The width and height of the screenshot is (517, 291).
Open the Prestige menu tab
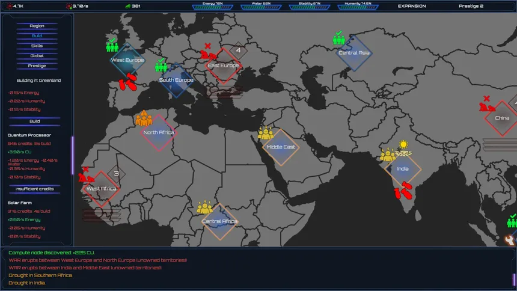point(37,66)
